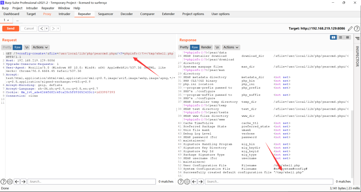Select top-bottom layout view icon

pyautogui.click(x=340, y=37)
